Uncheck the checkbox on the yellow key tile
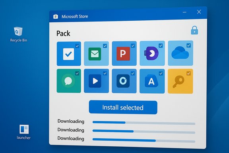The height and width of the screenshot is (153, 229). pyautogui.click(x=188, y=73)
